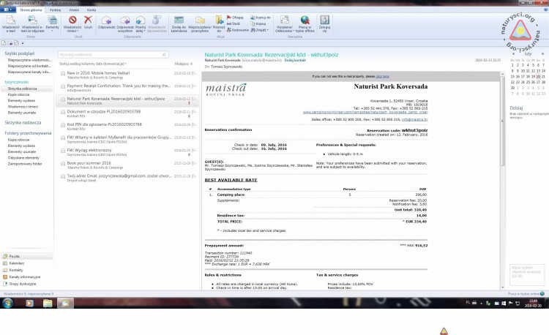Viewport: 549px width, 335px height.
Task: Forward the message (Prześlij dalej)
Action: point(141,24)
